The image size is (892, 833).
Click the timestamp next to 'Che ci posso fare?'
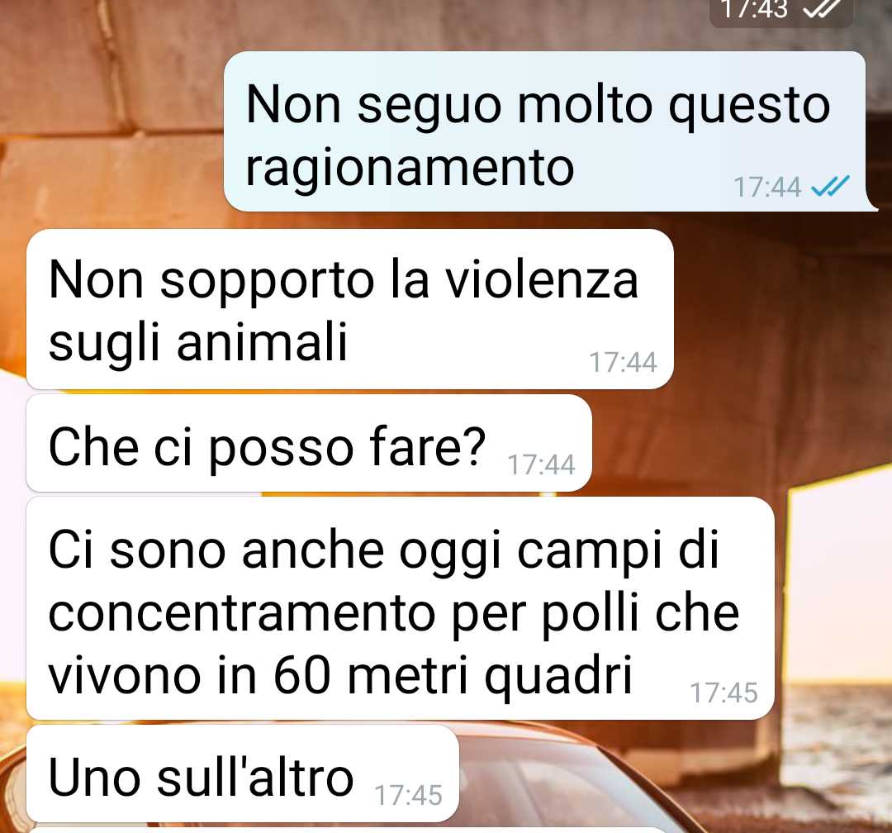(x=541, y=464)
